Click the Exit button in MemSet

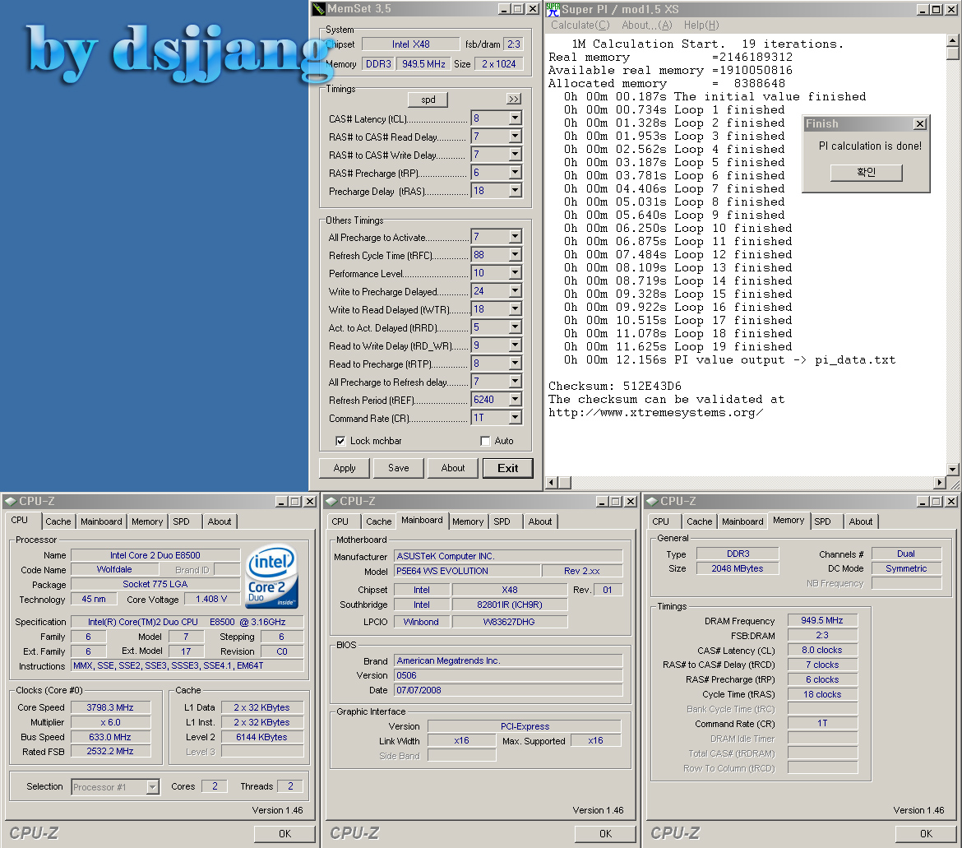click(x=507, y=468)
